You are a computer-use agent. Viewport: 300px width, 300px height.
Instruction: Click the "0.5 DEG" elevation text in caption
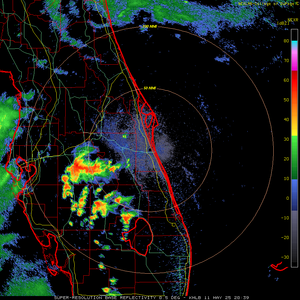(x=170, y=298)
